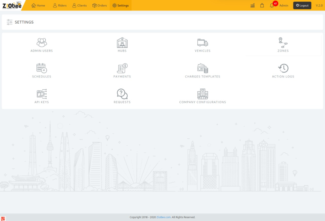Image resolution: width=325 pixels, height=221 pixels.
Task: Switch to the Riders menu
Action: coord(60,5)
